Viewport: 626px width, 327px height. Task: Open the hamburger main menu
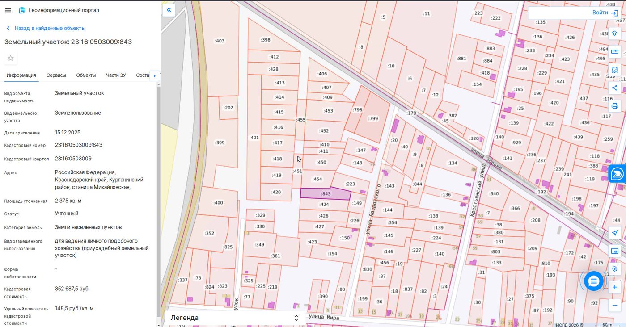8,10
